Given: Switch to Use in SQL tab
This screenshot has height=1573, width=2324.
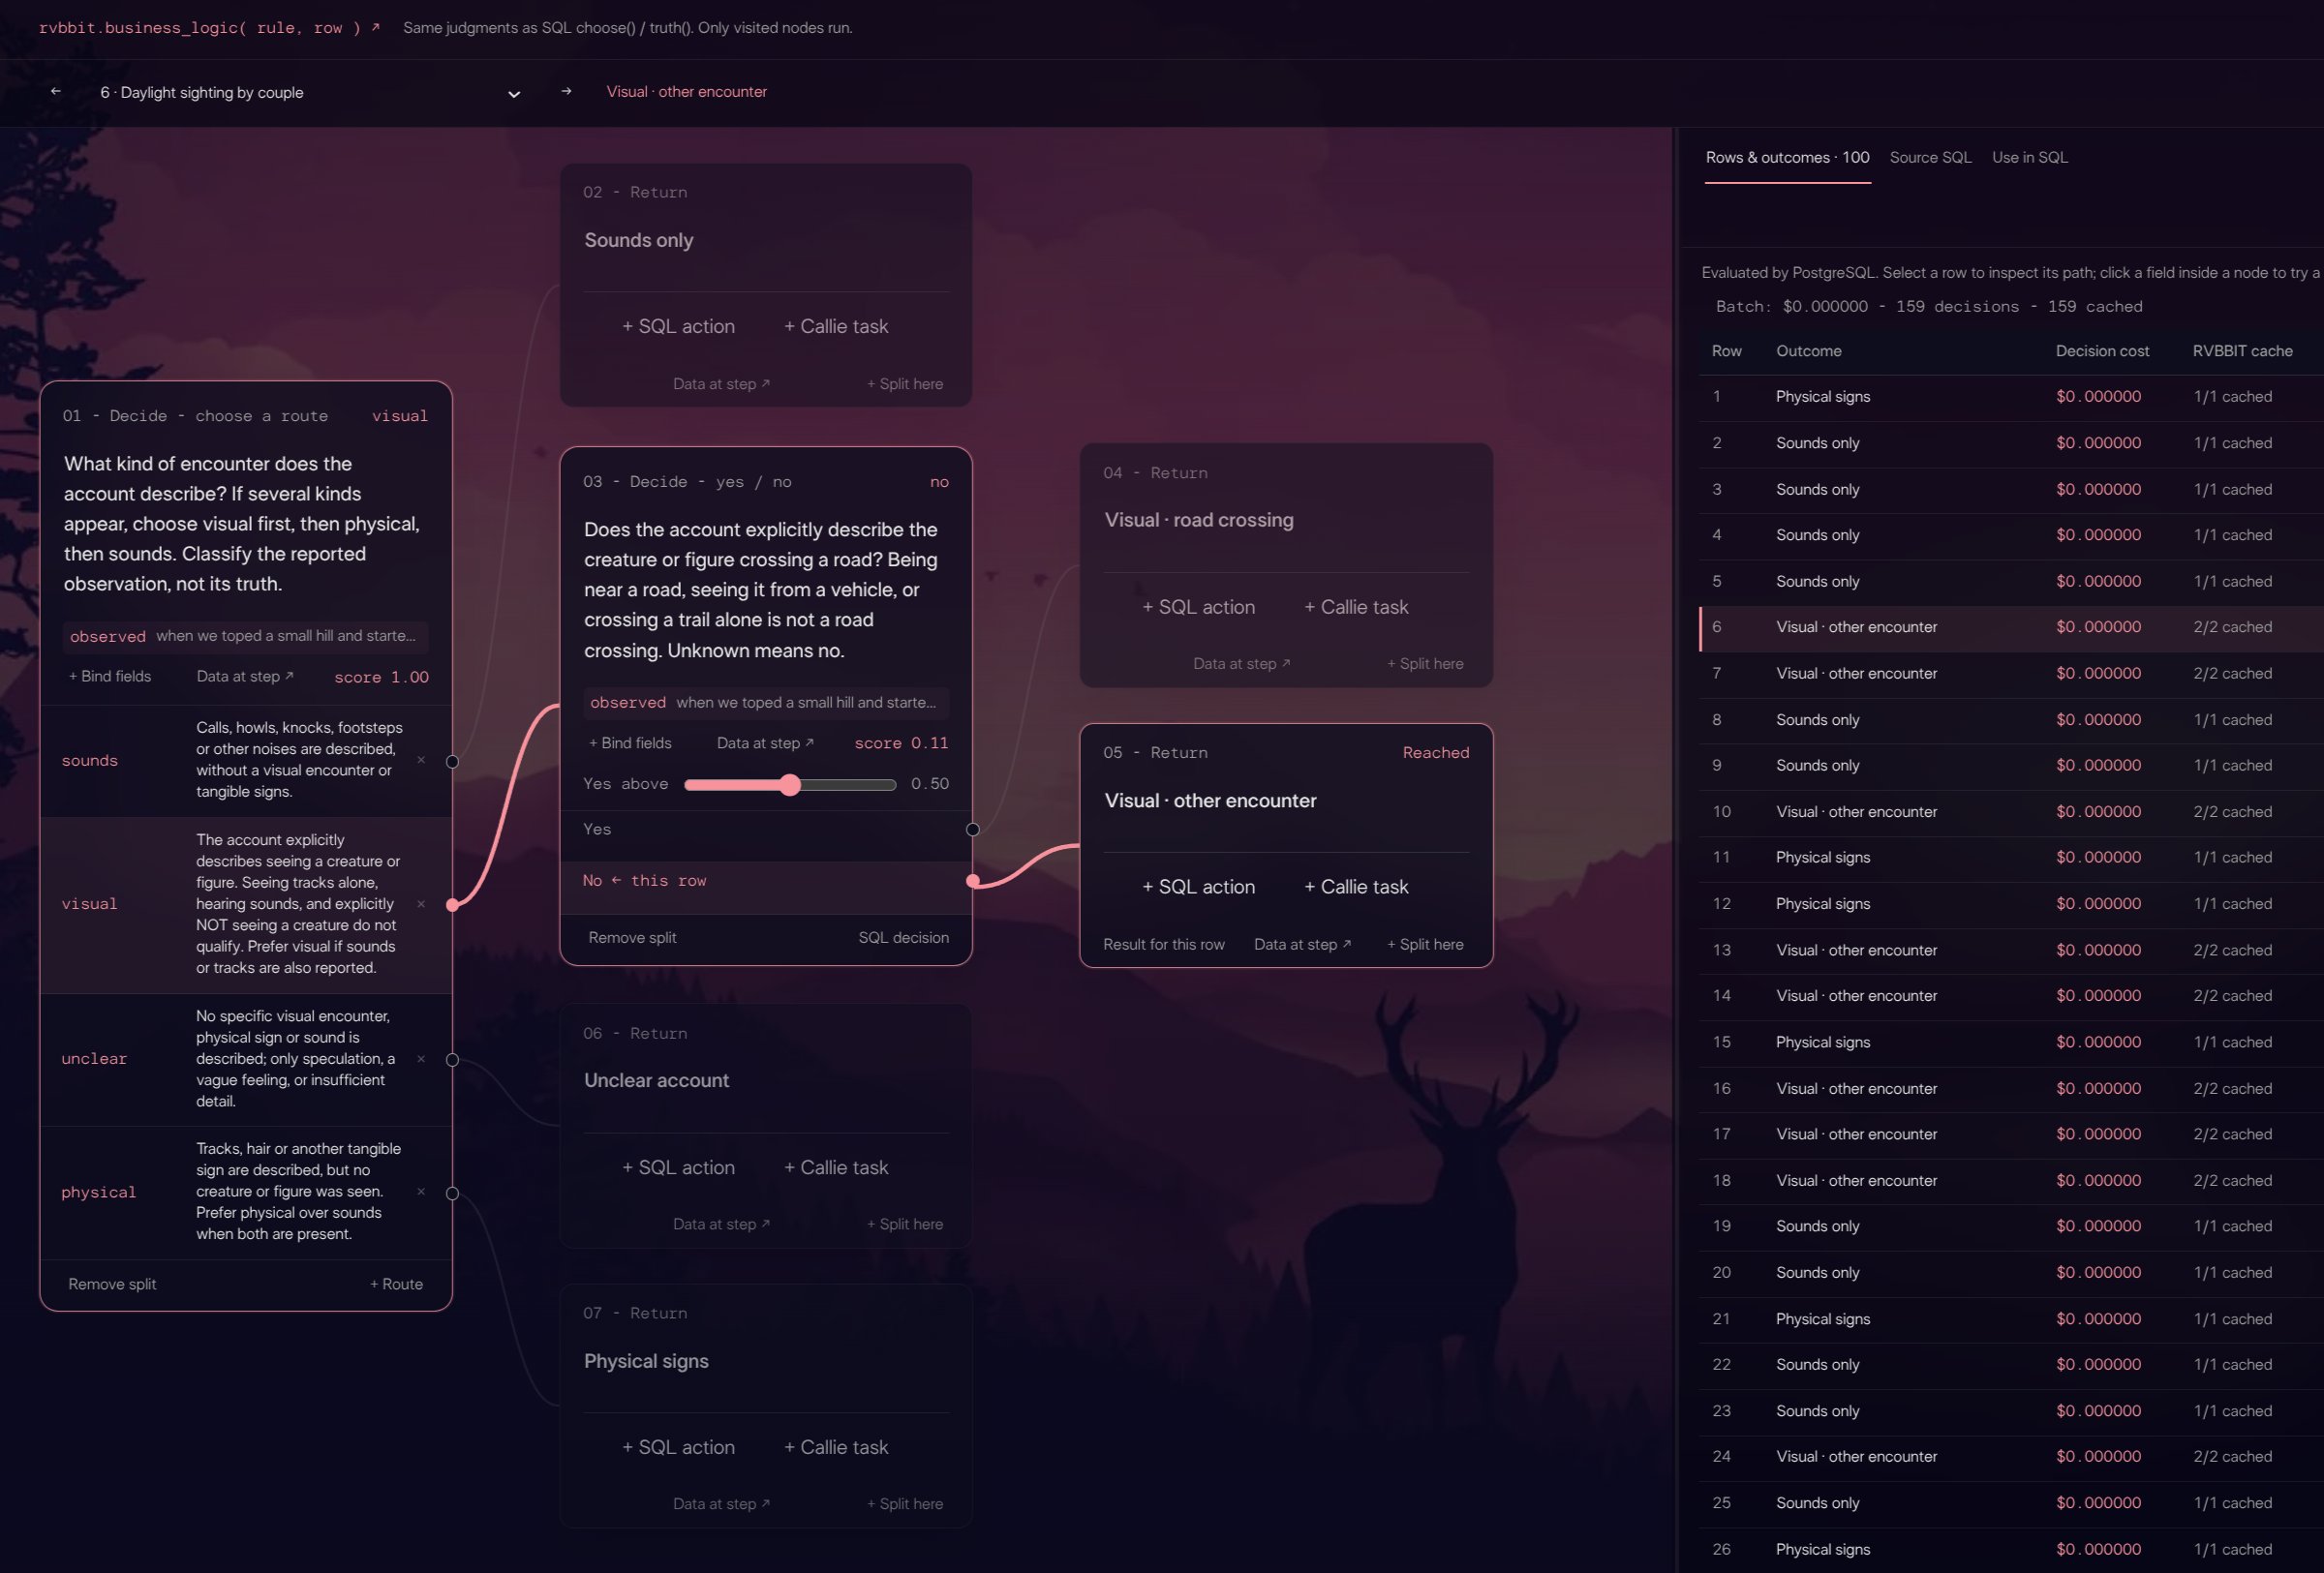Looking at the screenshot, I should 2029,158.
